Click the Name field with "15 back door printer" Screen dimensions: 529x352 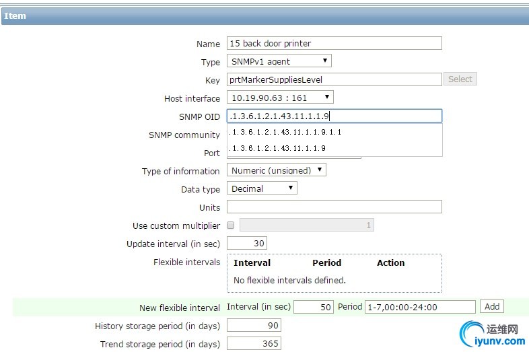[334, 43]
